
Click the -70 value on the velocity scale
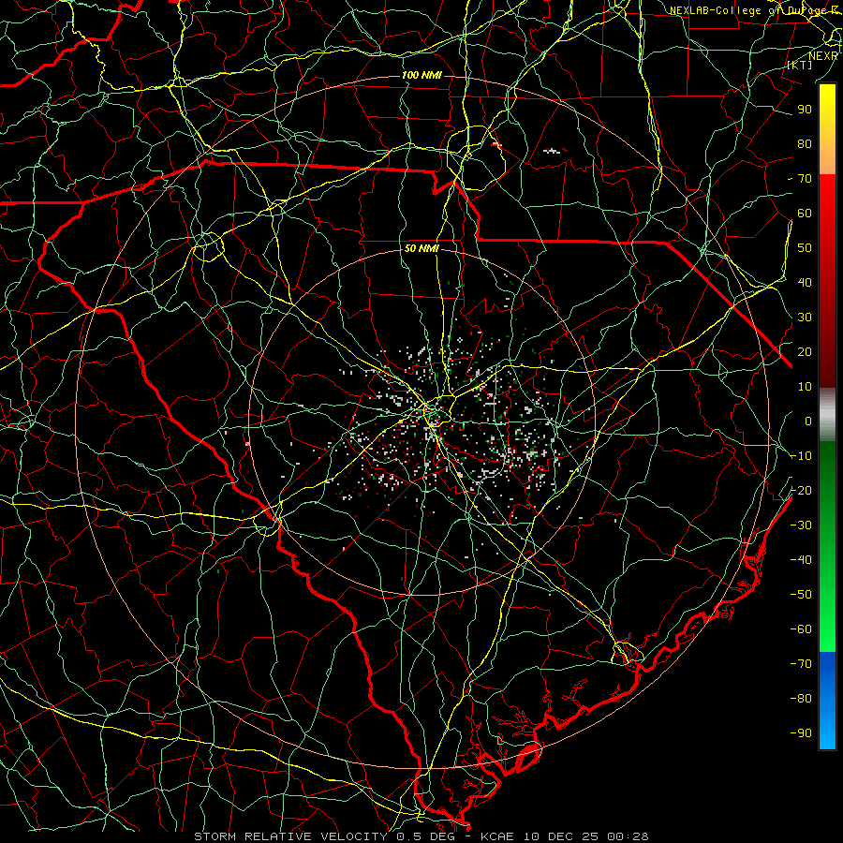coord(801,664)
